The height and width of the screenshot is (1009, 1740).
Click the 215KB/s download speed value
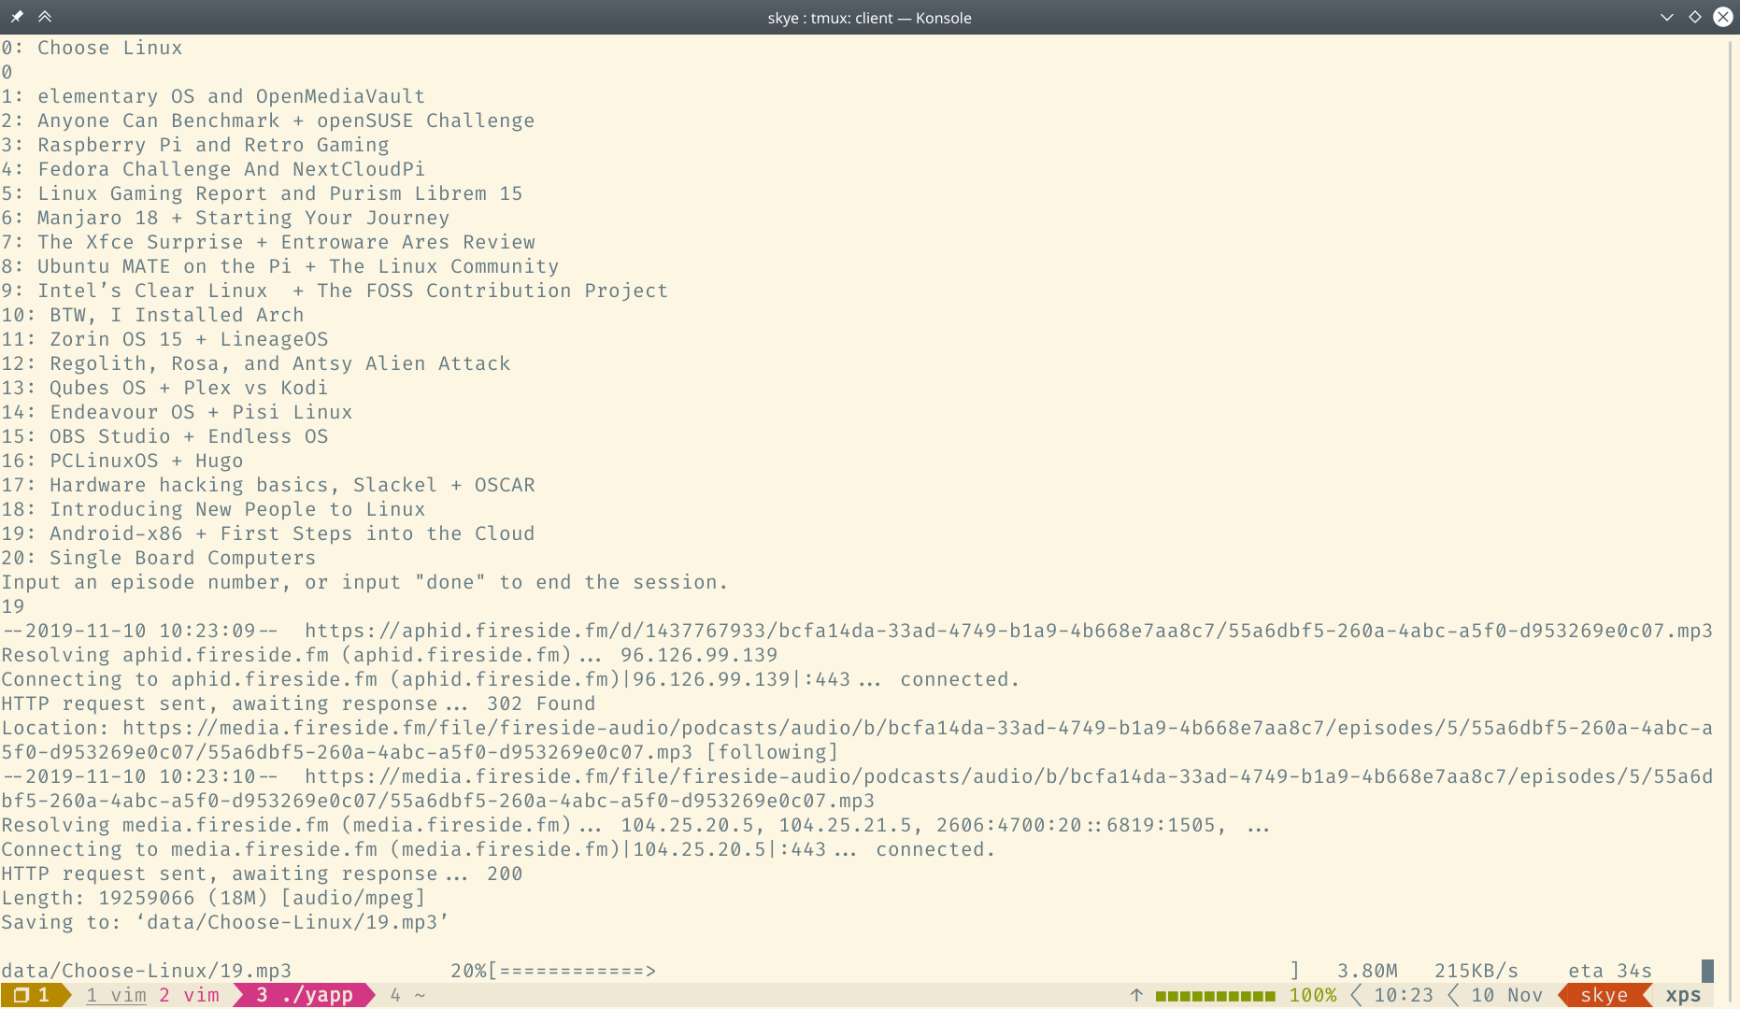(x=1476, y=971)
